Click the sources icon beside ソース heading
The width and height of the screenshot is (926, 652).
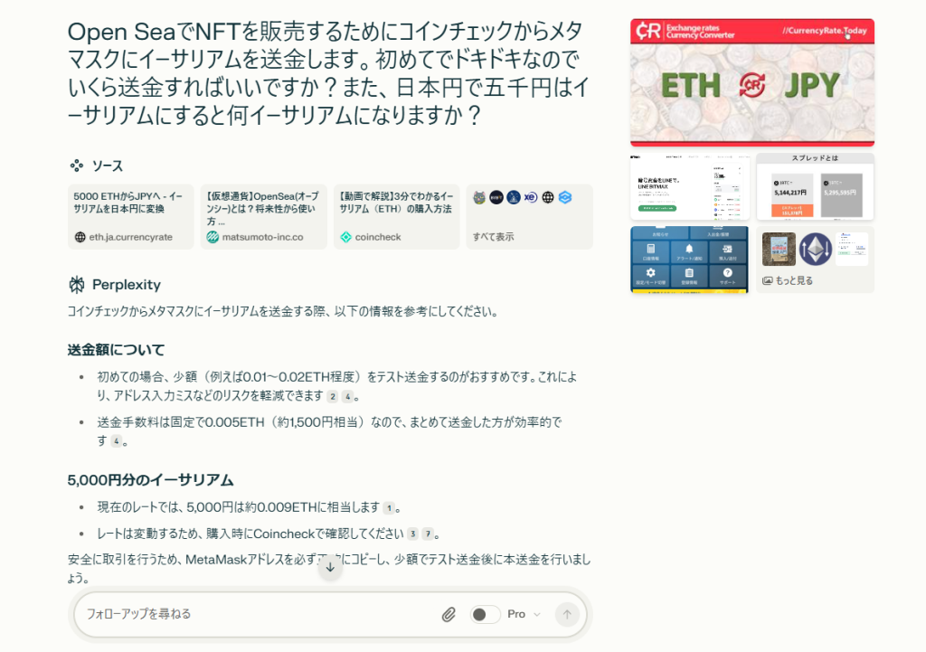[76, 165]
